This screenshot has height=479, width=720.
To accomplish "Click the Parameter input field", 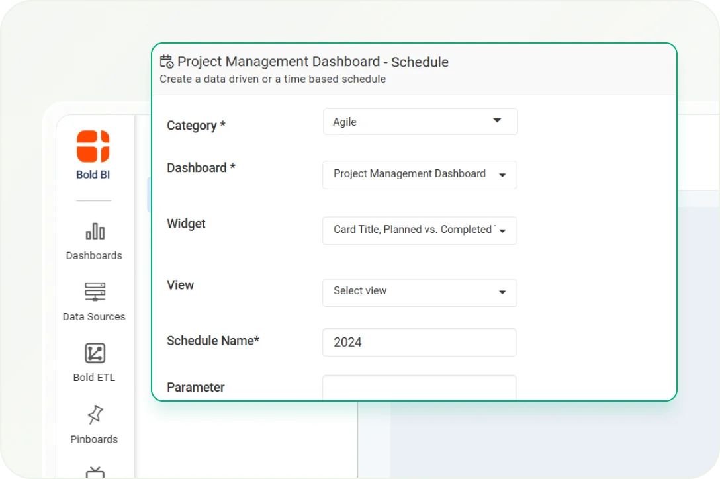I will point(420,388).
